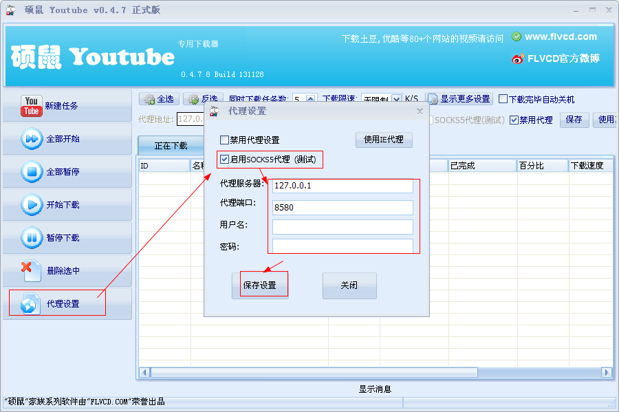Click the Delete Selected (删除选中) icon
The width and height of the screenshot is (619, 412).
click(x=30, y=270)
